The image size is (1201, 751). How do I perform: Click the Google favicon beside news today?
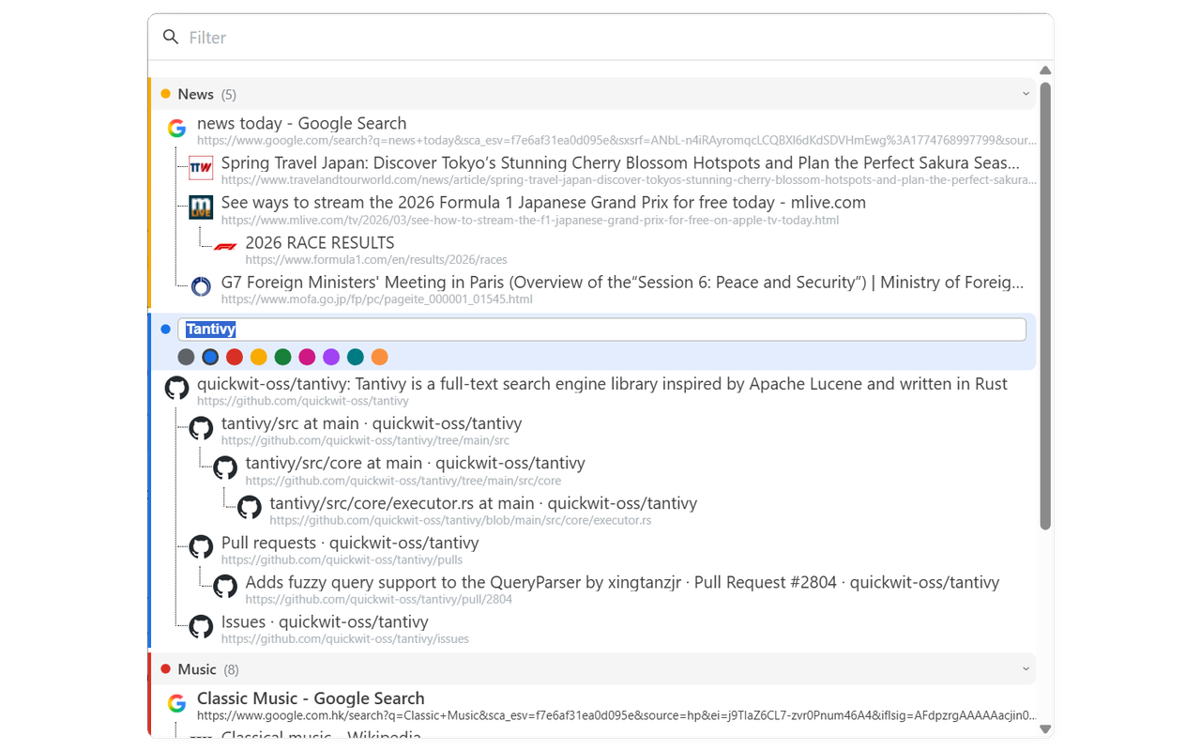(x=176, y=129)
